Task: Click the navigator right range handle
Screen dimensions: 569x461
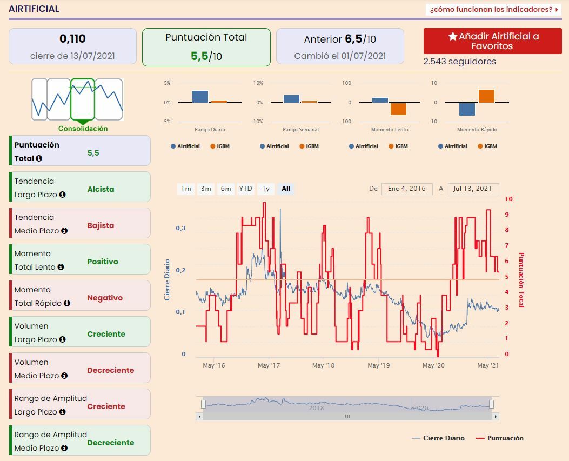Action: point(491,404)
